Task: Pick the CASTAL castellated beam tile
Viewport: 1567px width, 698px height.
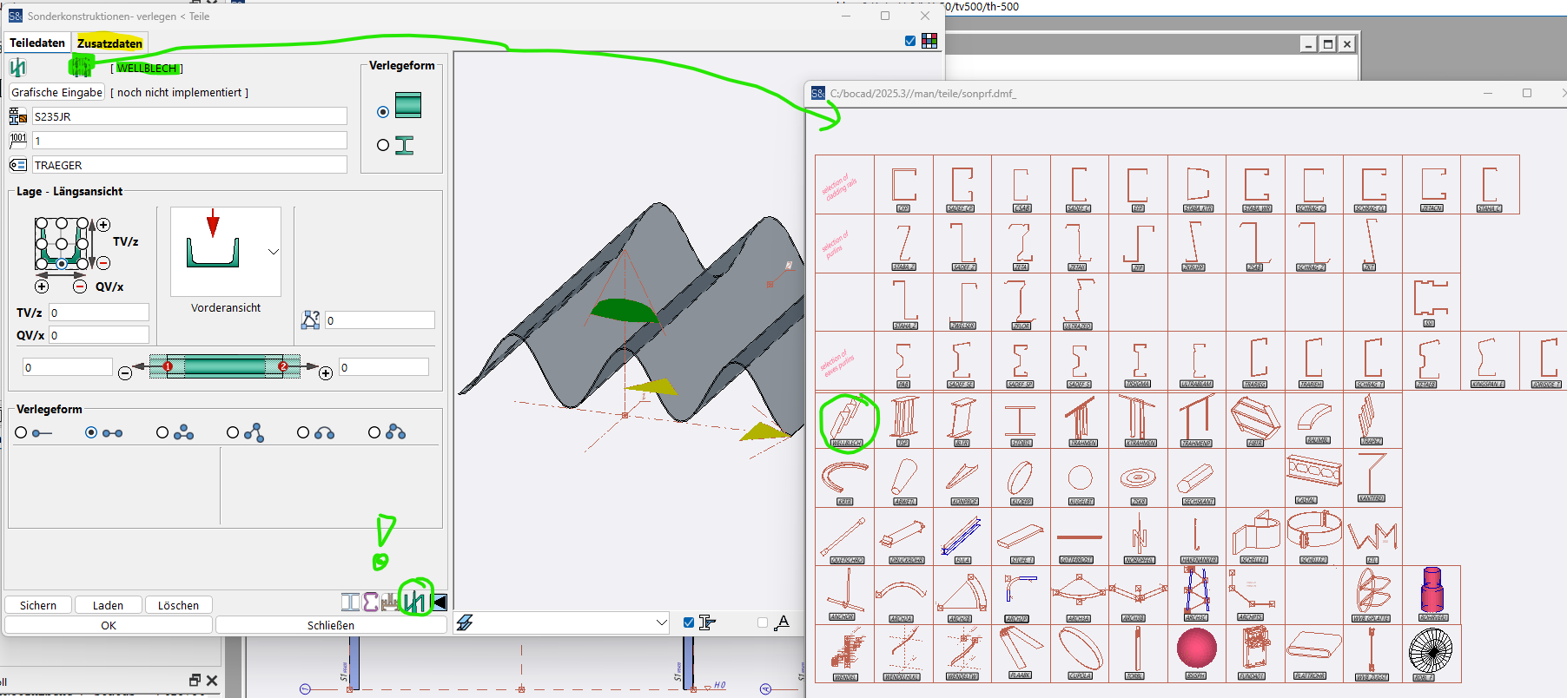Action: (x=1313, y=479)
